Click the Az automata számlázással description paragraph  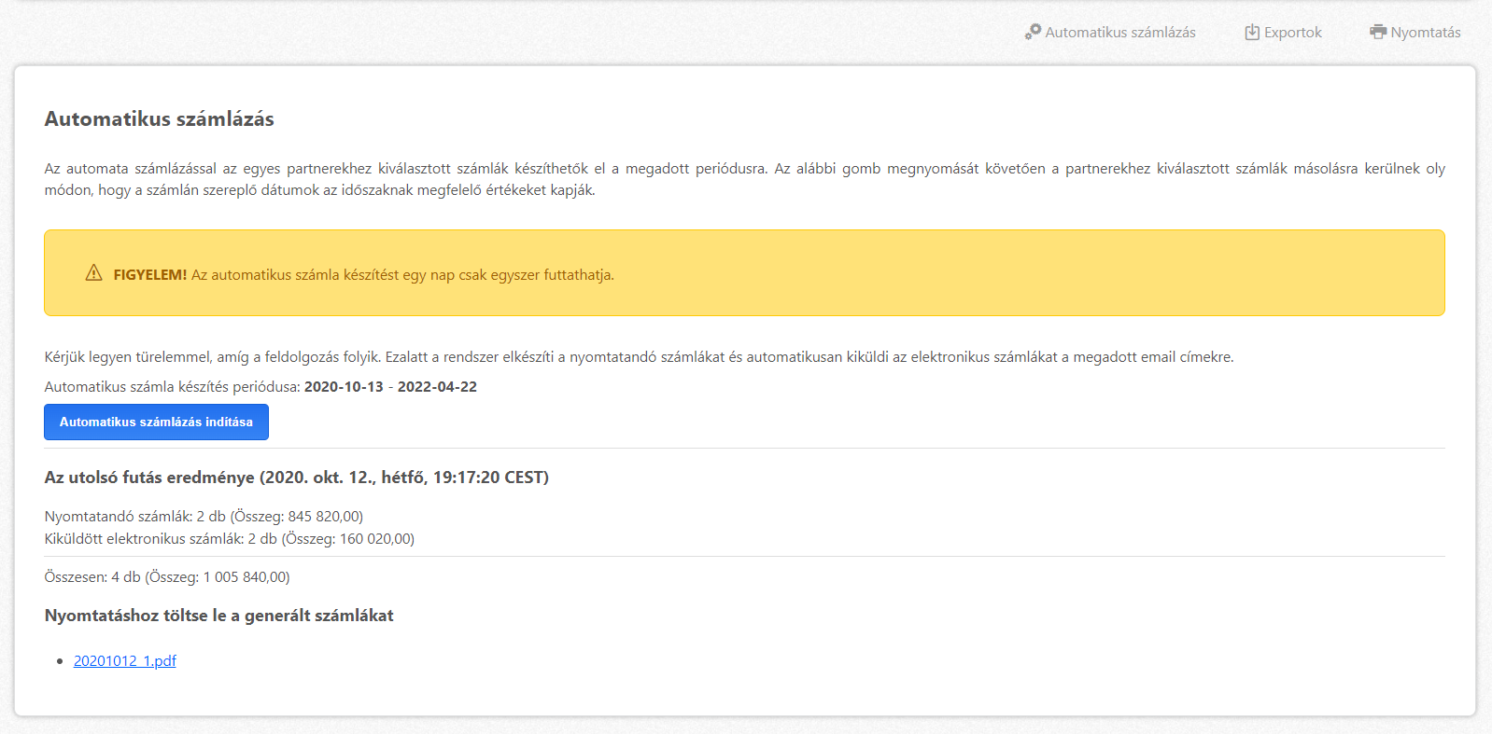744,179
